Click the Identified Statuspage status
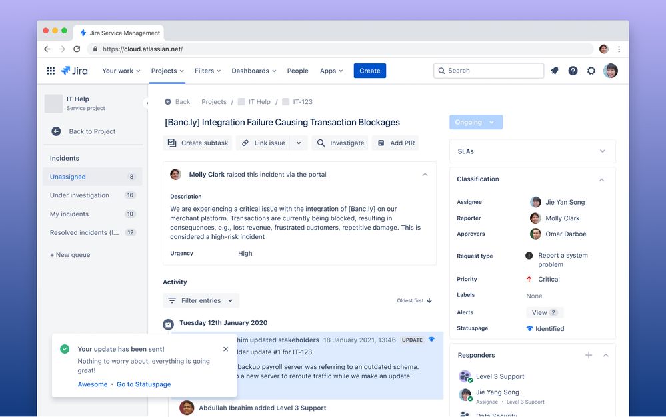The height and width of the screenshot is (417, 666). tap(545, 328)
